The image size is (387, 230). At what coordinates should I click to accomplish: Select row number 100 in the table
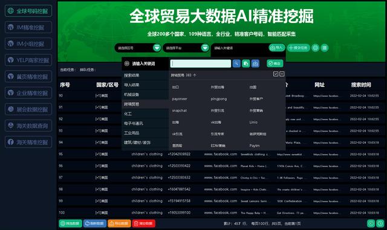pos(62,212)
